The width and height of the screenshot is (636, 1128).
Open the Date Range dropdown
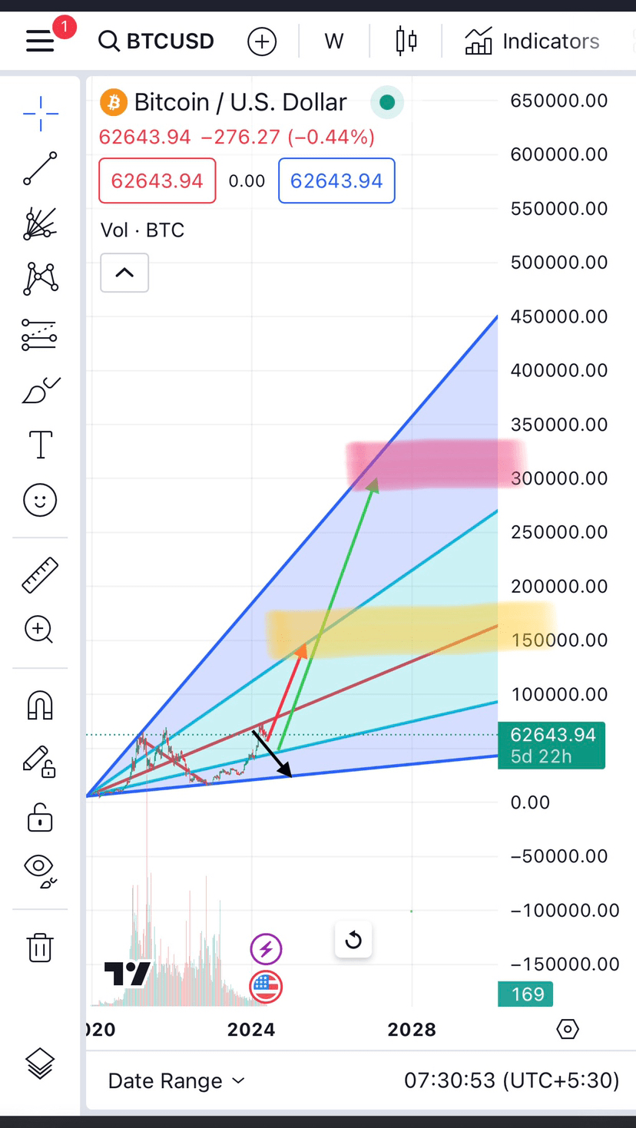click(x=176, y=1080)
